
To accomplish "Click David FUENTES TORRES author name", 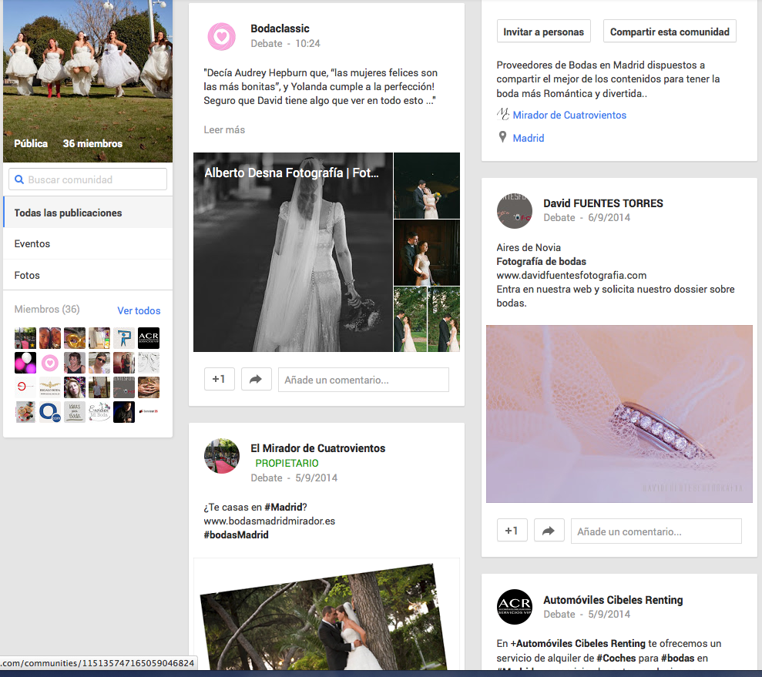I will point(603,203).
